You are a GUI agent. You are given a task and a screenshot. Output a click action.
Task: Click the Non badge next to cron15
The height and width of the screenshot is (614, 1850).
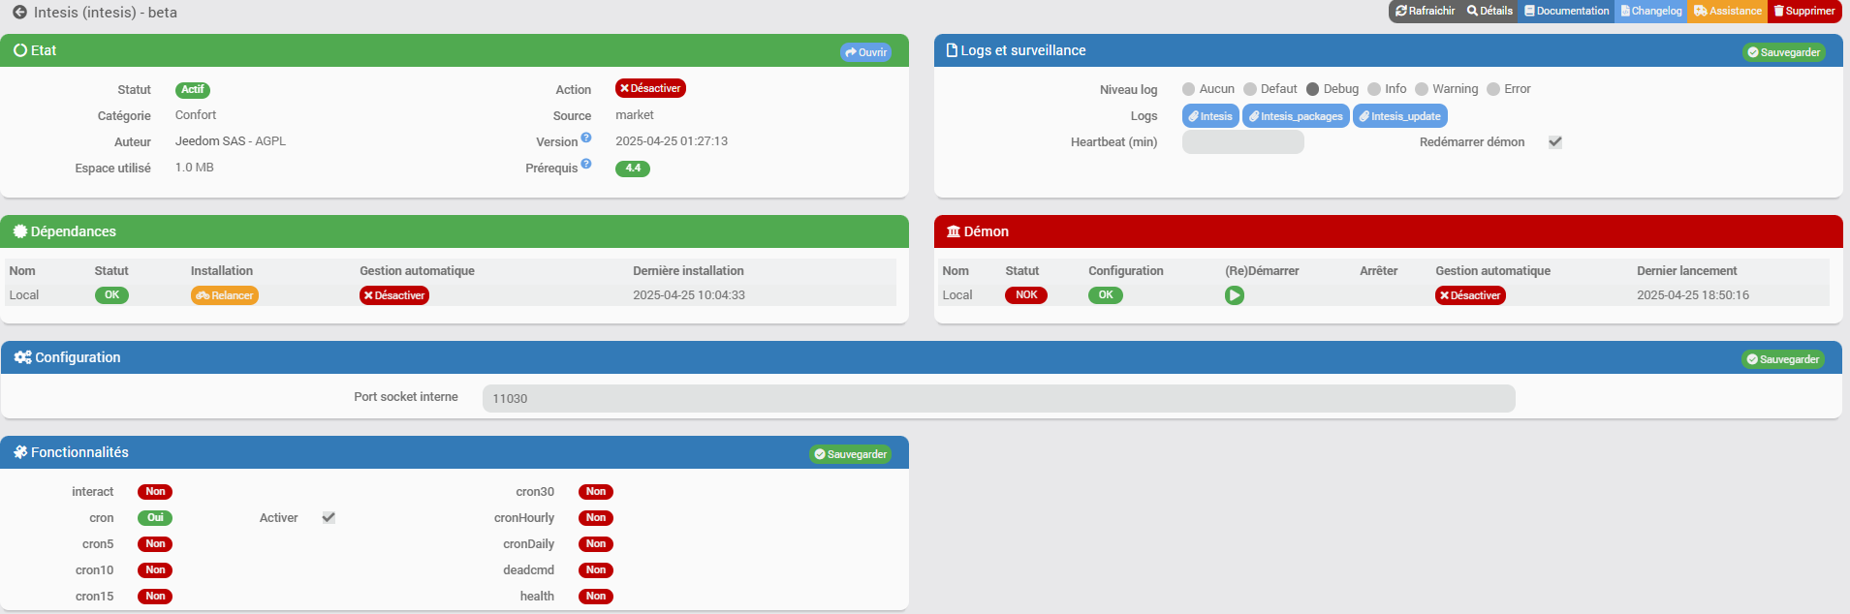pos(155,597)
